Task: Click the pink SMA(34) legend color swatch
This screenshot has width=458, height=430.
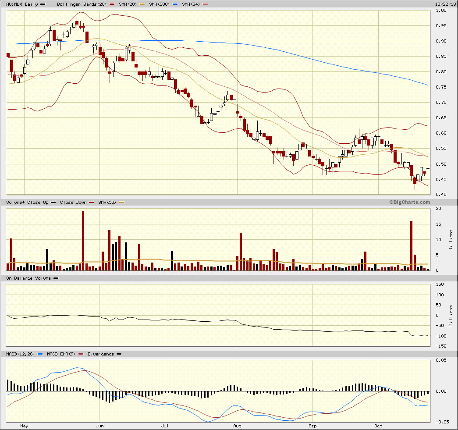Action: click(x=206, y=4)
